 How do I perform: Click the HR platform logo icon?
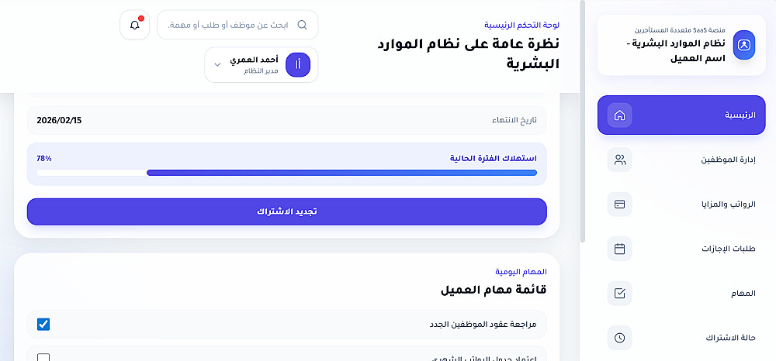(743, 44)
